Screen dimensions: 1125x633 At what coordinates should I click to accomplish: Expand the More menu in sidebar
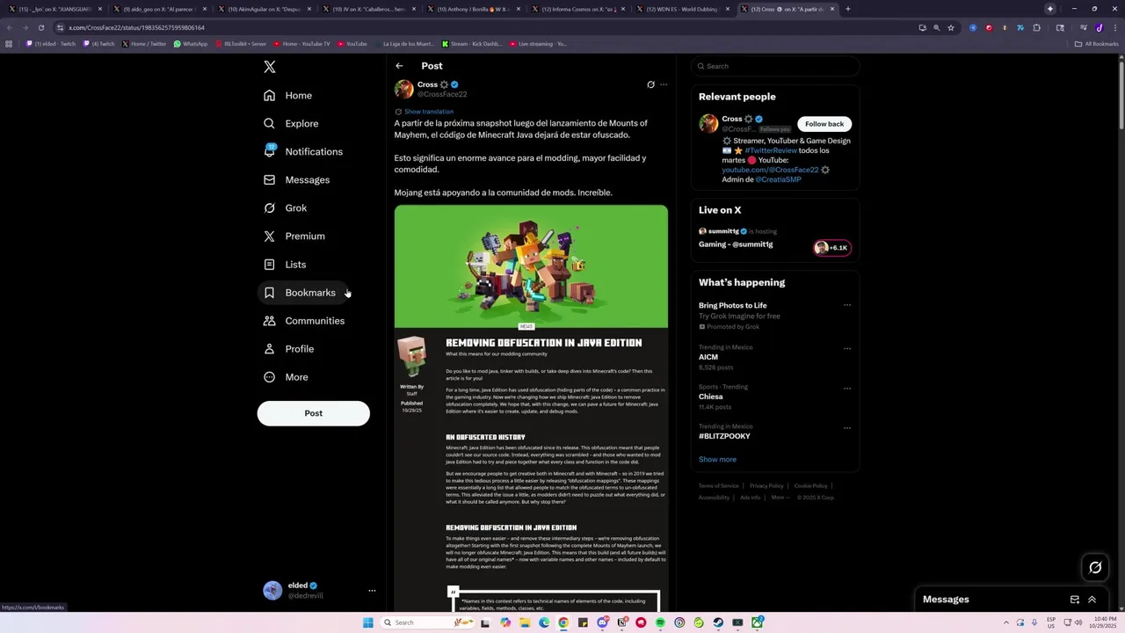click(286, 376)
